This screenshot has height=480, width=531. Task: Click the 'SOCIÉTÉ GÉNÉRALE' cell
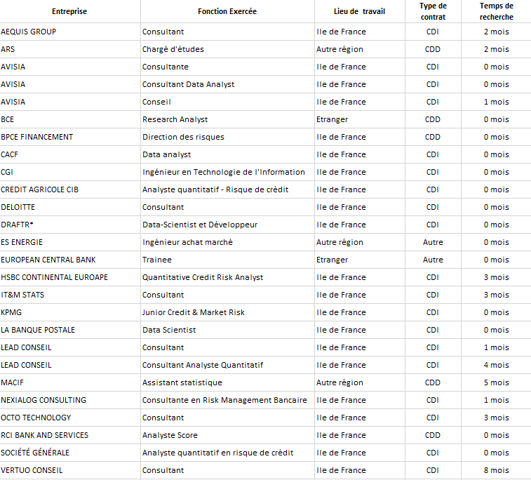pos(70,453)
